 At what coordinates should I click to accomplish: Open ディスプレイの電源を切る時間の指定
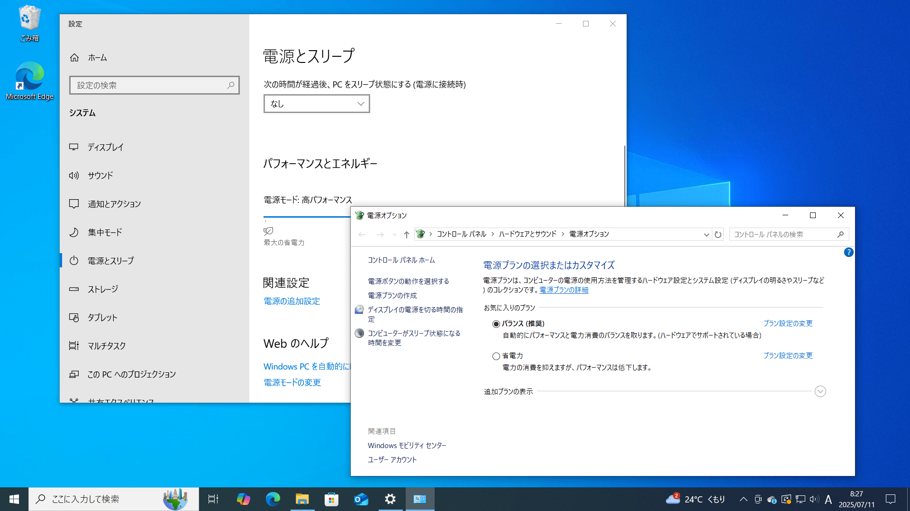click(x=415, y=314)
